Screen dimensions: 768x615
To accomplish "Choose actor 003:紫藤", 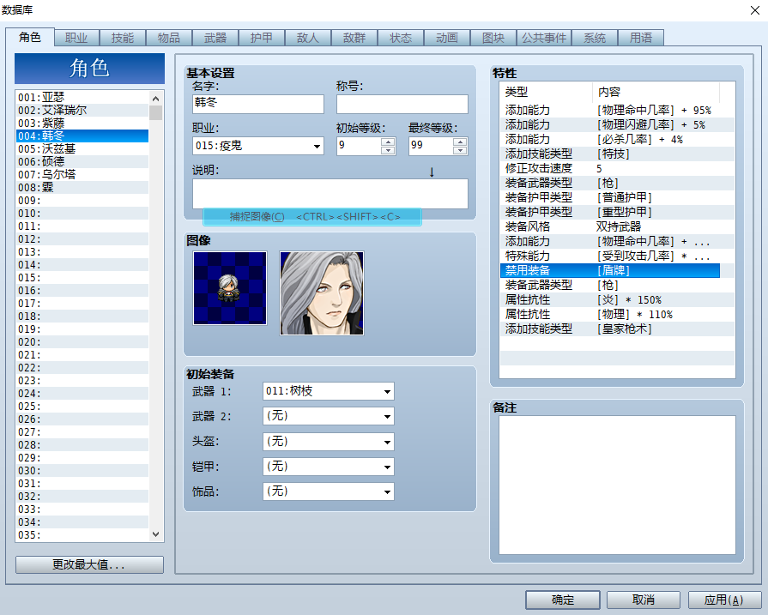I will (x=82, y=123).
